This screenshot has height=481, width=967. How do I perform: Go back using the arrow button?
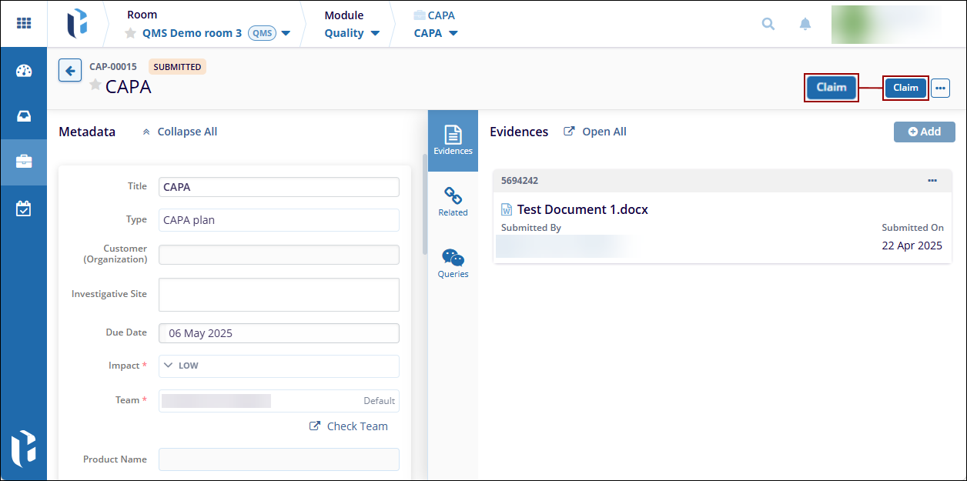(70, 71)
